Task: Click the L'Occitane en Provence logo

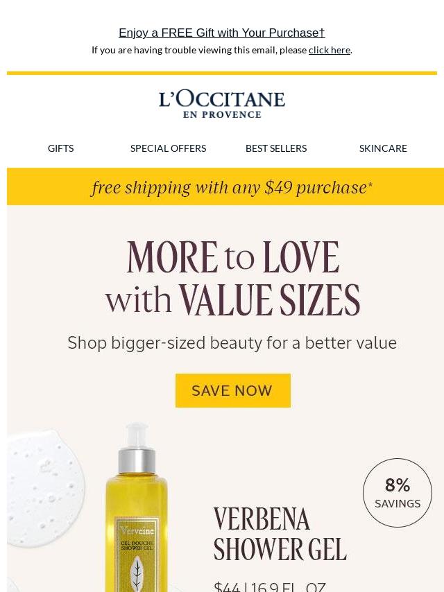Action: click(222, 104)
